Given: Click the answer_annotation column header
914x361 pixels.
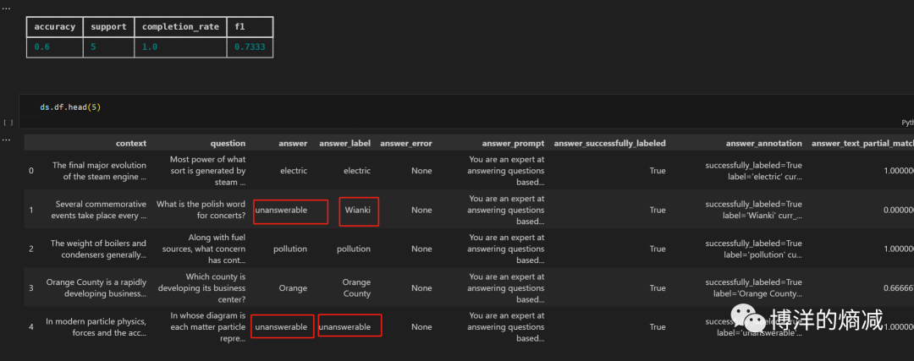Looking at the screenshot, I should pyautogui.click(x=764, y=143).
